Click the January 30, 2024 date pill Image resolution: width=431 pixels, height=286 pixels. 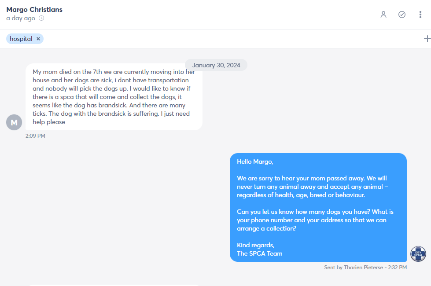[x=216, y=65]
